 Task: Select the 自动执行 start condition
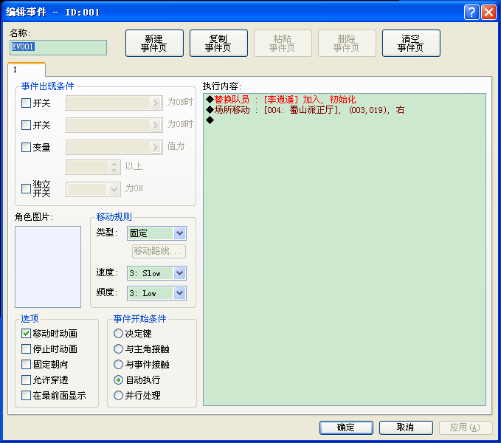coord(118,380)
